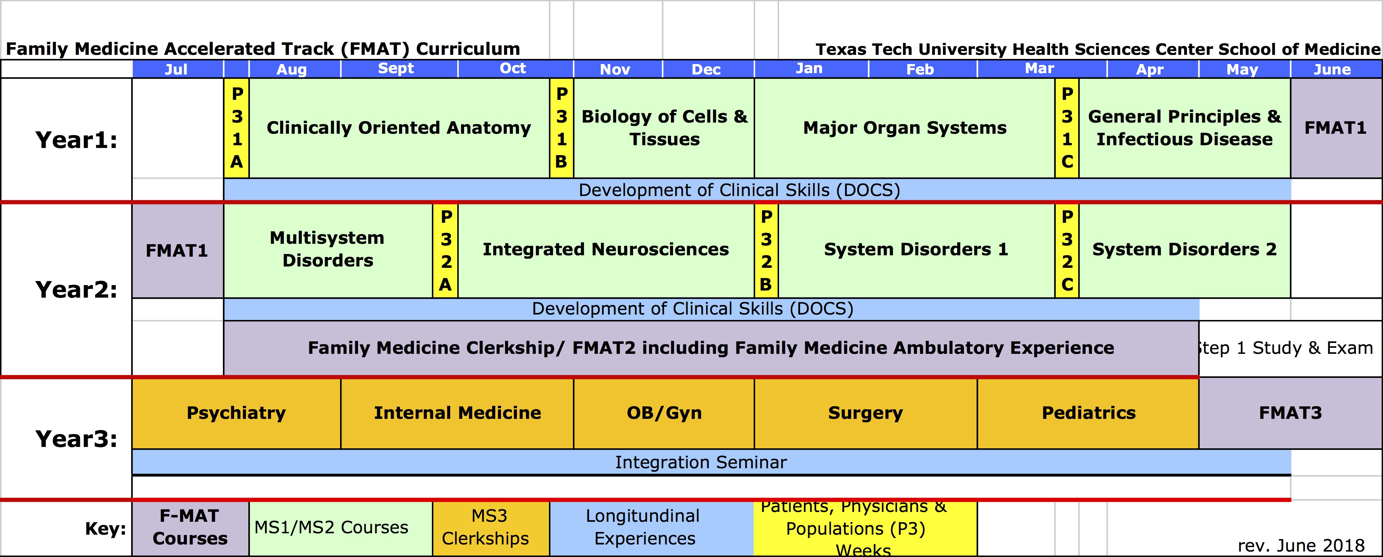Select the F-MAT Courses legend swatch
The image size is (1383, 557).
(x=191, y=528)
